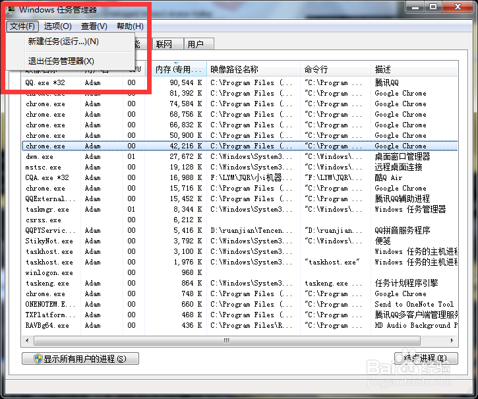Click the horizontal scrollbar right arrow
This screenshot has height=399, width=478.
click(x=452, y=340)
